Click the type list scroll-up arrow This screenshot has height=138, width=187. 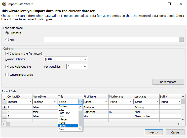pyautogui.click(x=80, y=107)
